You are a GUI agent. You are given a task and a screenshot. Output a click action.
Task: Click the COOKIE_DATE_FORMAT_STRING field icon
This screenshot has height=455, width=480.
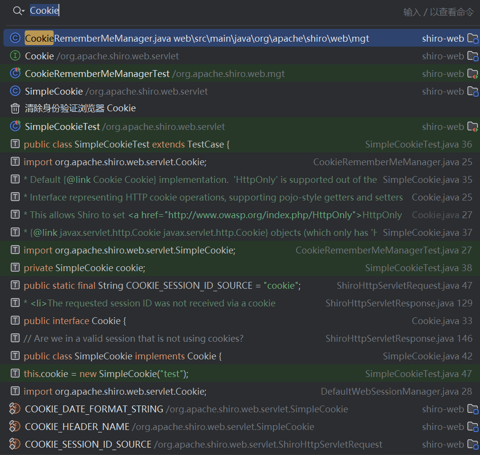[x=15, y=409]
